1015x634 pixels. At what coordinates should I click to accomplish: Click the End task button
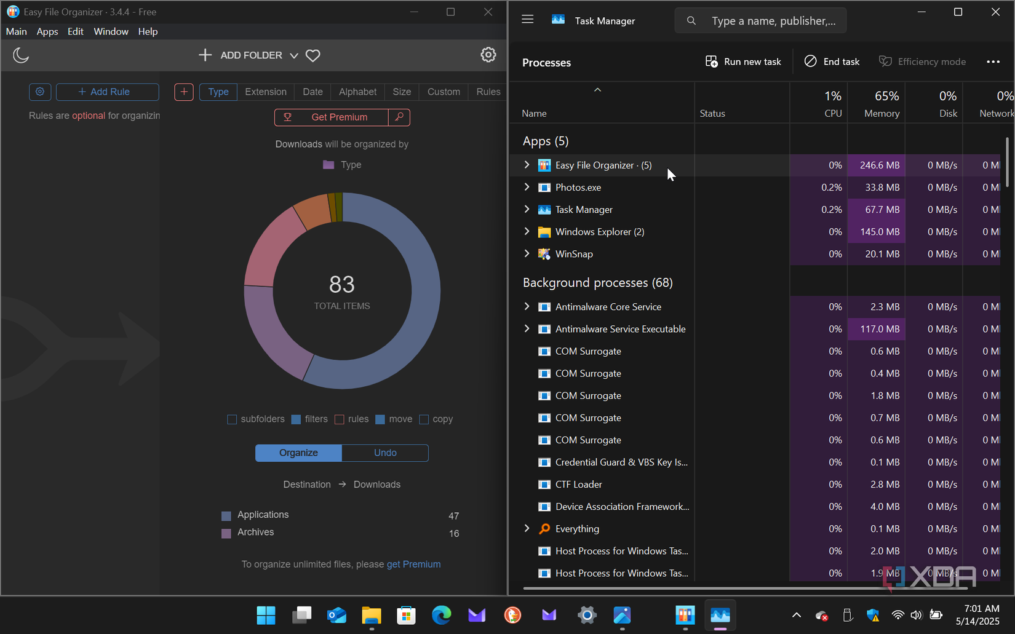[832, 61]
